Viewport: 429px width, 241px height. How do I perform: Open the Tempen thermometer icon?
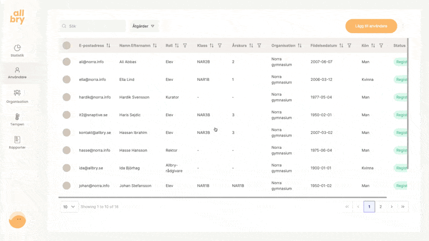(x=17, y=116)
